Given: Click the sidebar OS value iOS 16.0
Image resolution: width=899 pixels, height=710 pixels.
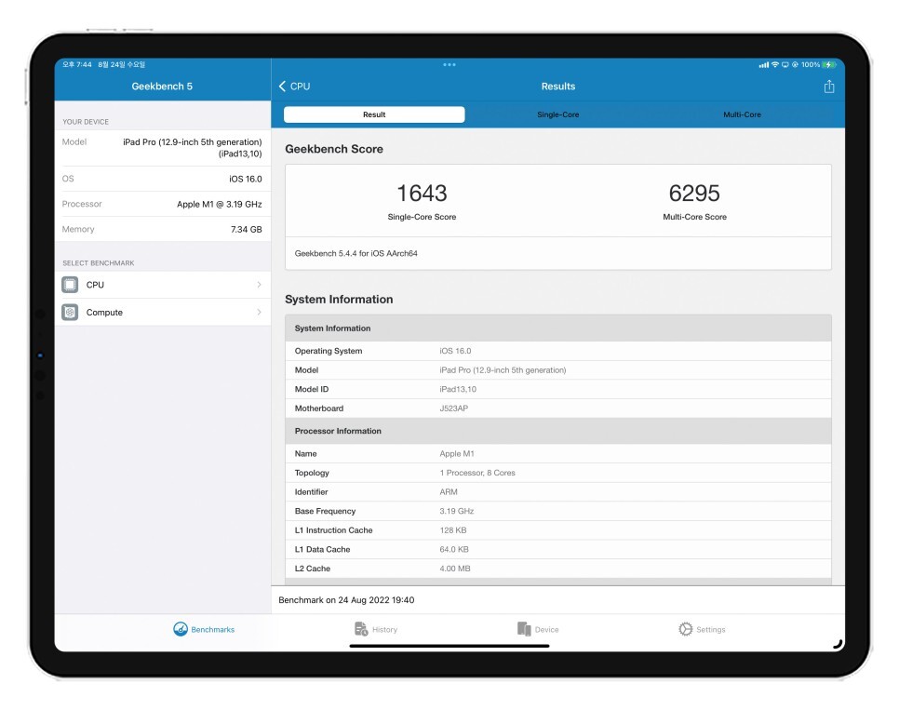Looking at the screenshot, I should pos(246,179).
